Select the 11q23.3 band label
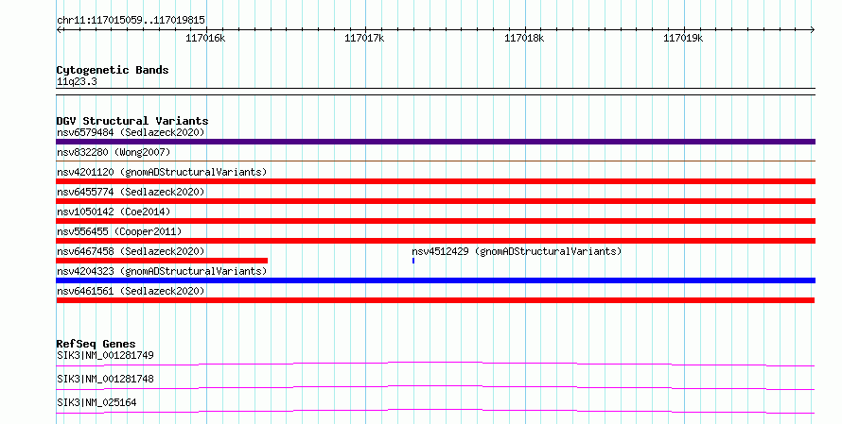 point(77,82)
